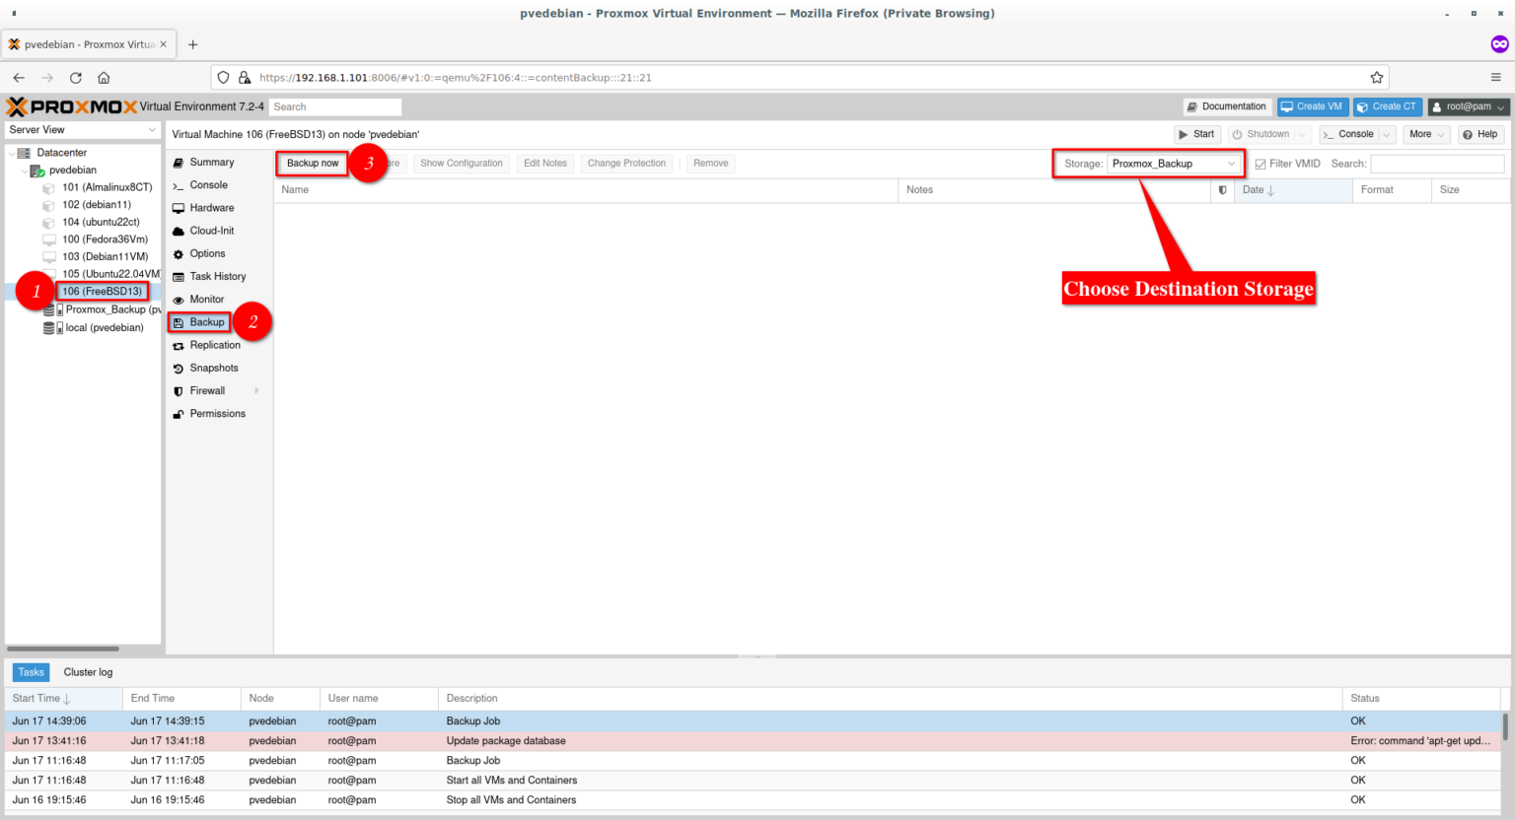The width and height of the screenshot is (1515, 820).
Task: Click the Firefox reload page icon
Action: click(76, 78)
